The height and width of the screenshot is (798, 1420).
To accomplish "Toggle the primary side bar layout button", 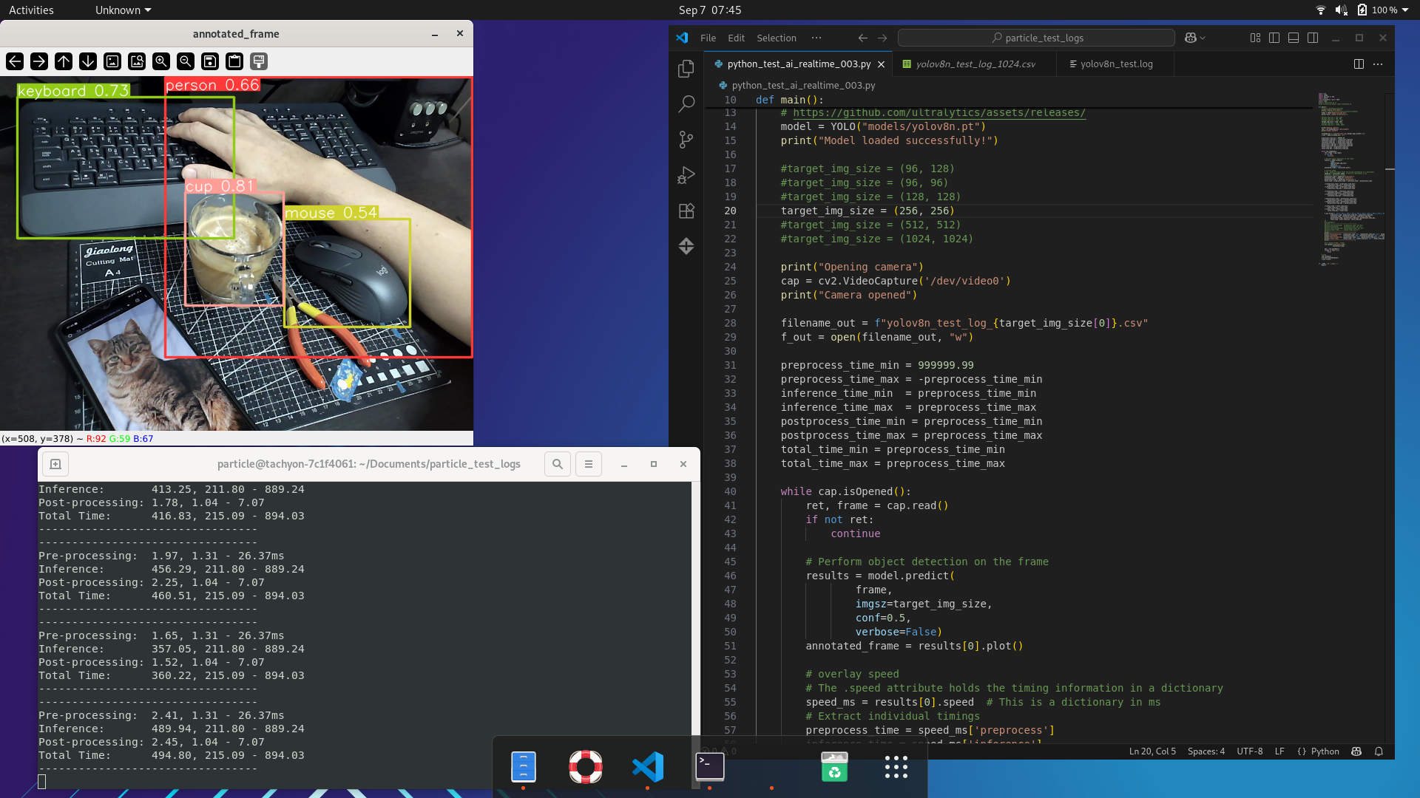I will 1274,38.
